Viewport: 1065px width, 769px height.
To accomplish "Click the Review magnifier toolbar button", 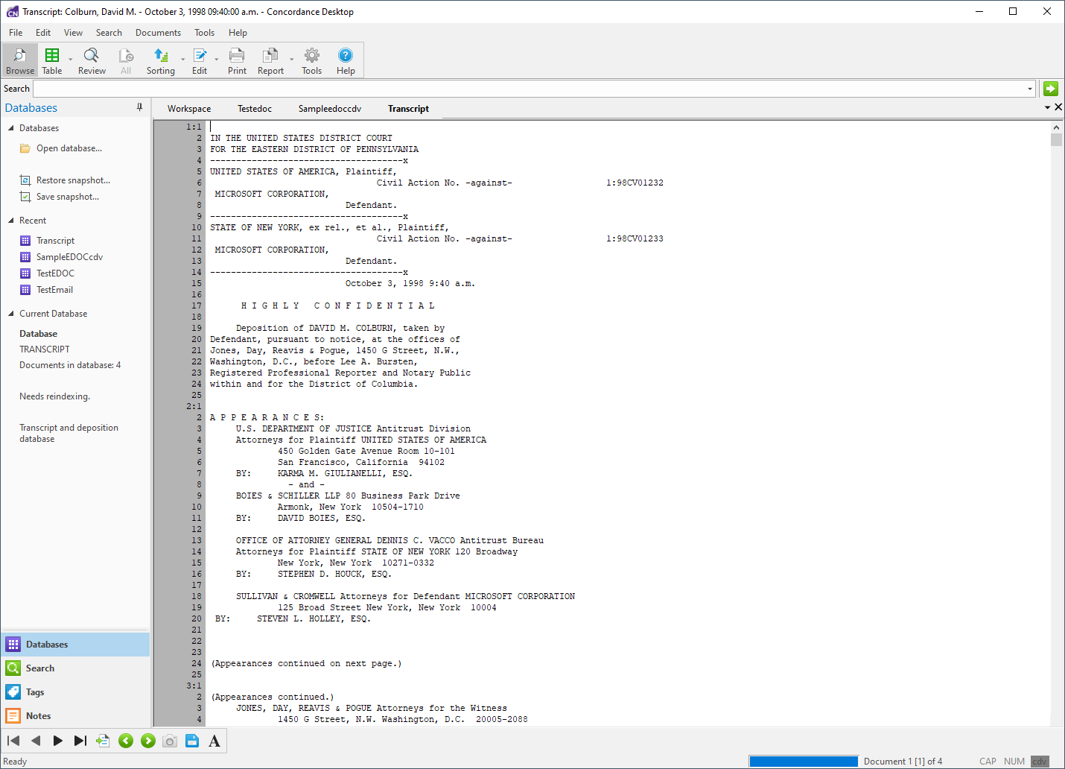I will click(92, 61).
